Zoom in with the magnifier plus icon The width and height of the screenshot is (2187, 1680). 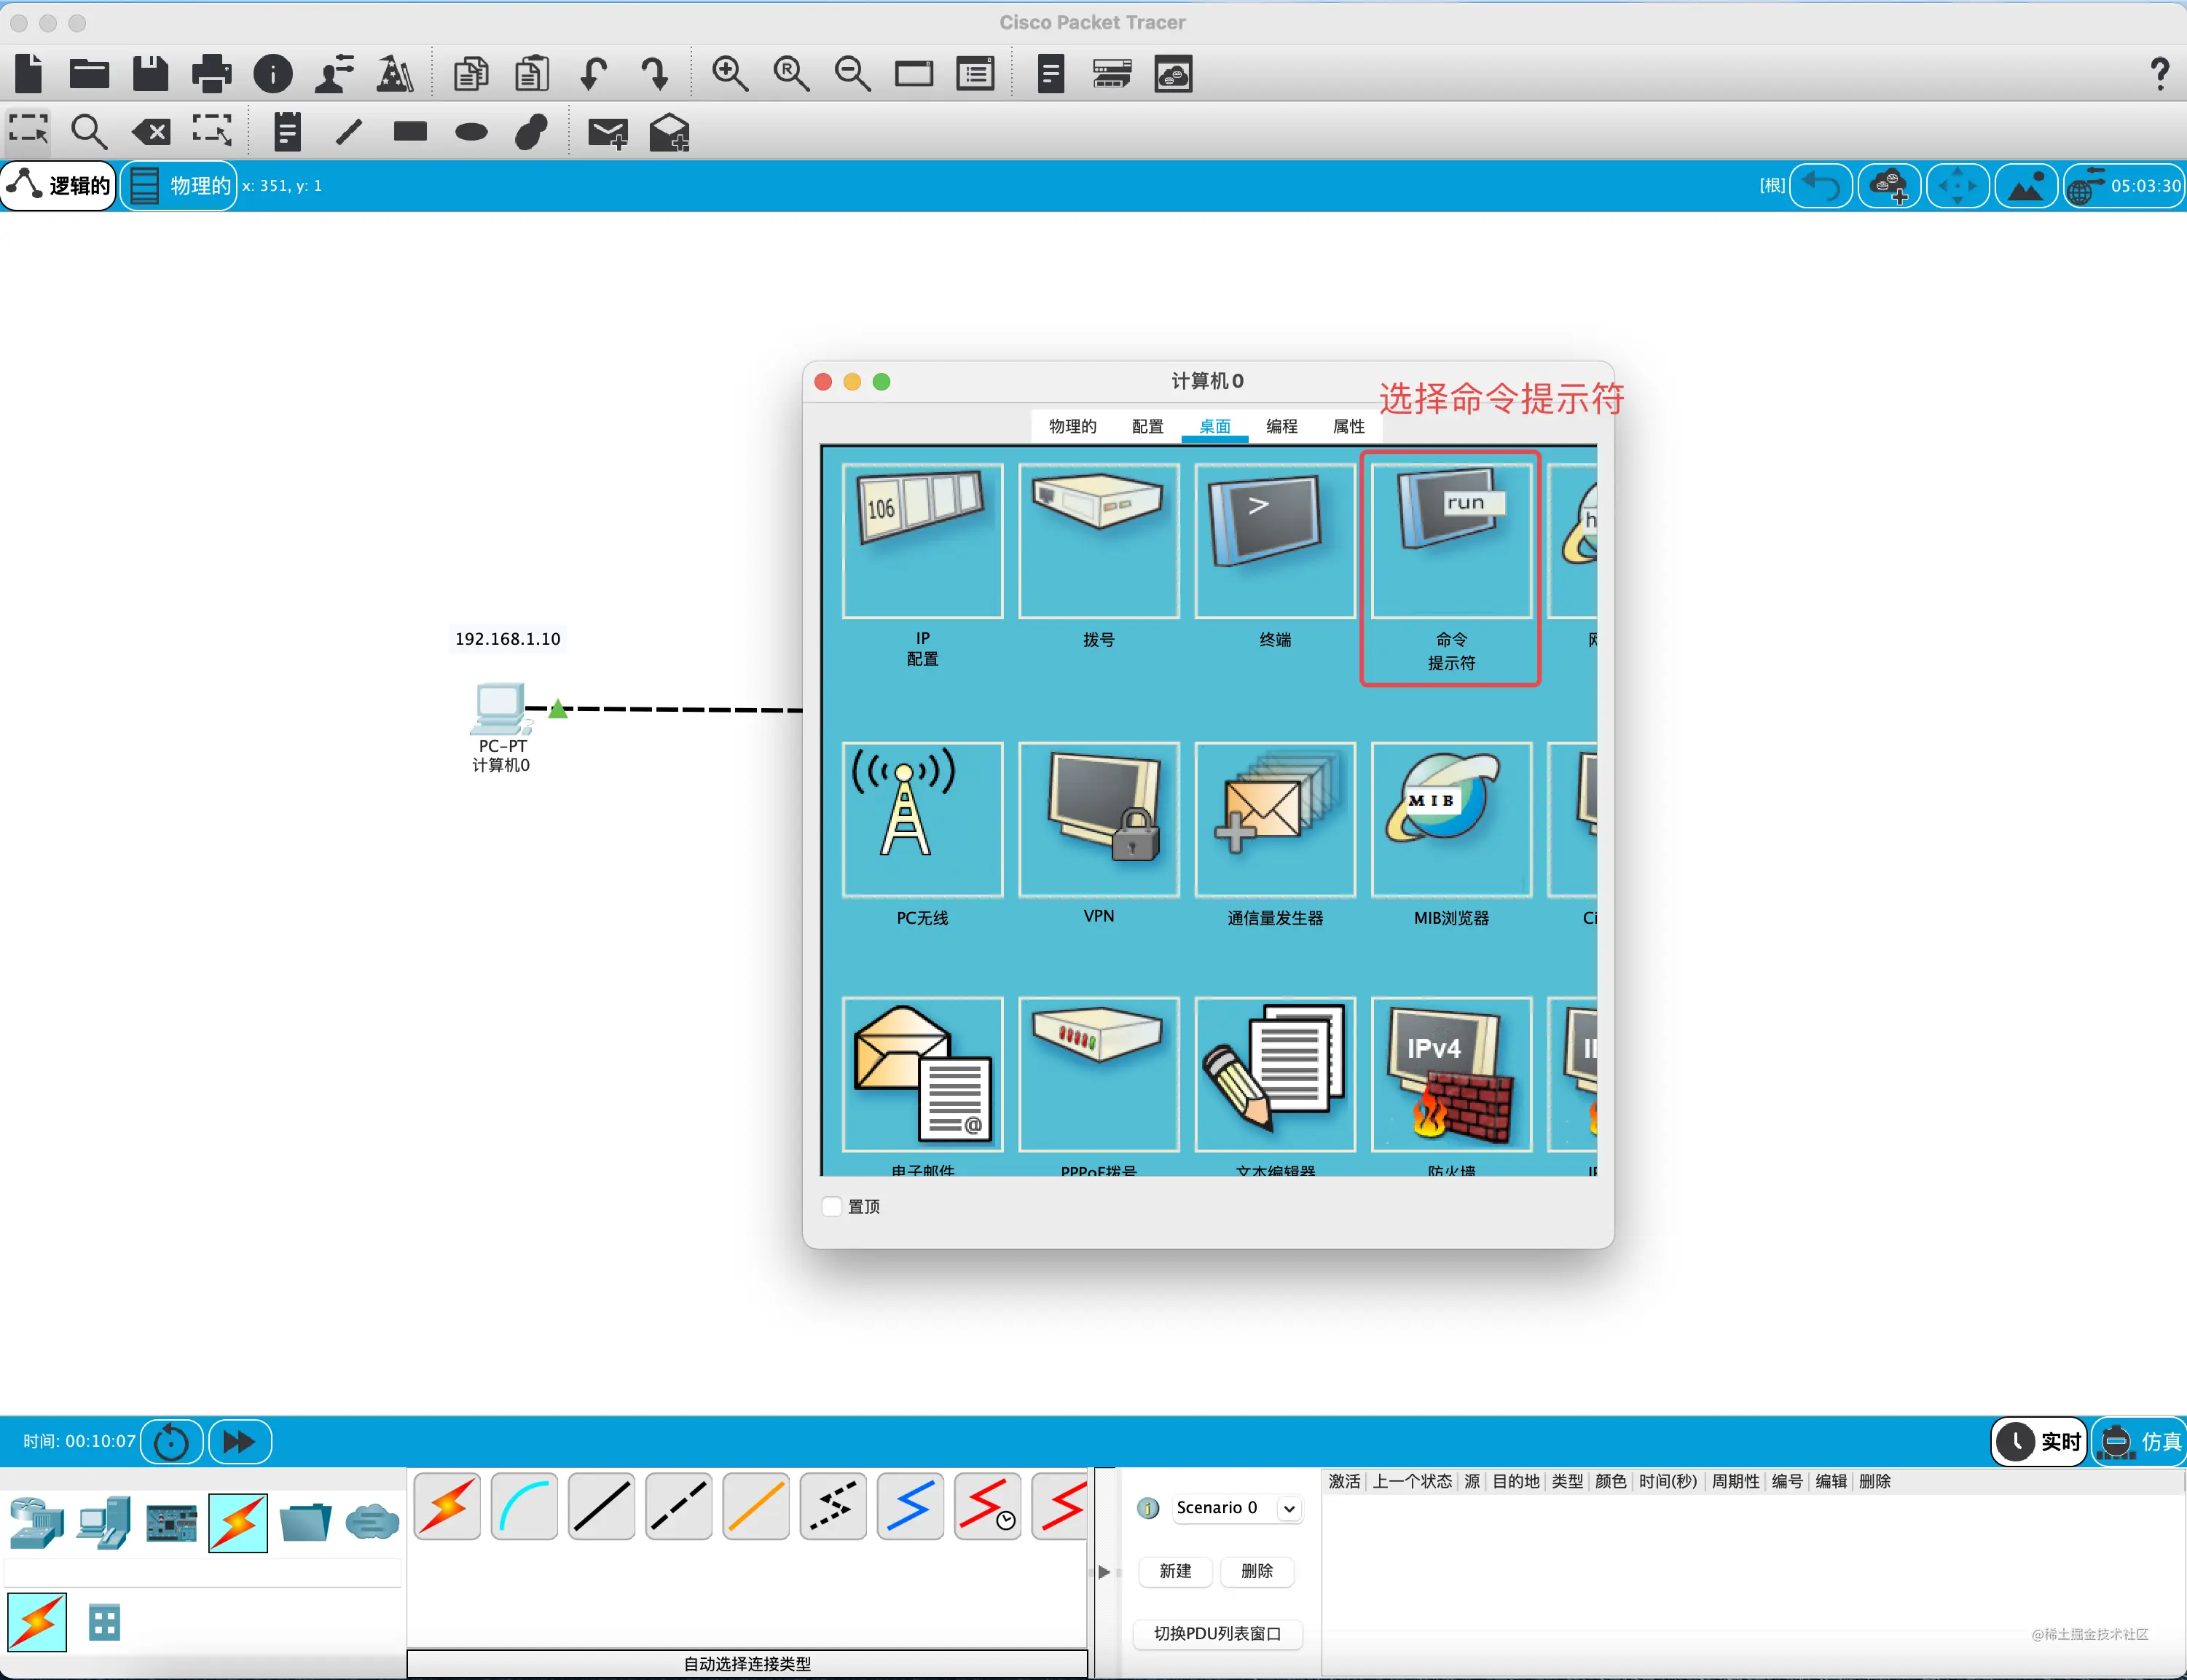[730, 73]
